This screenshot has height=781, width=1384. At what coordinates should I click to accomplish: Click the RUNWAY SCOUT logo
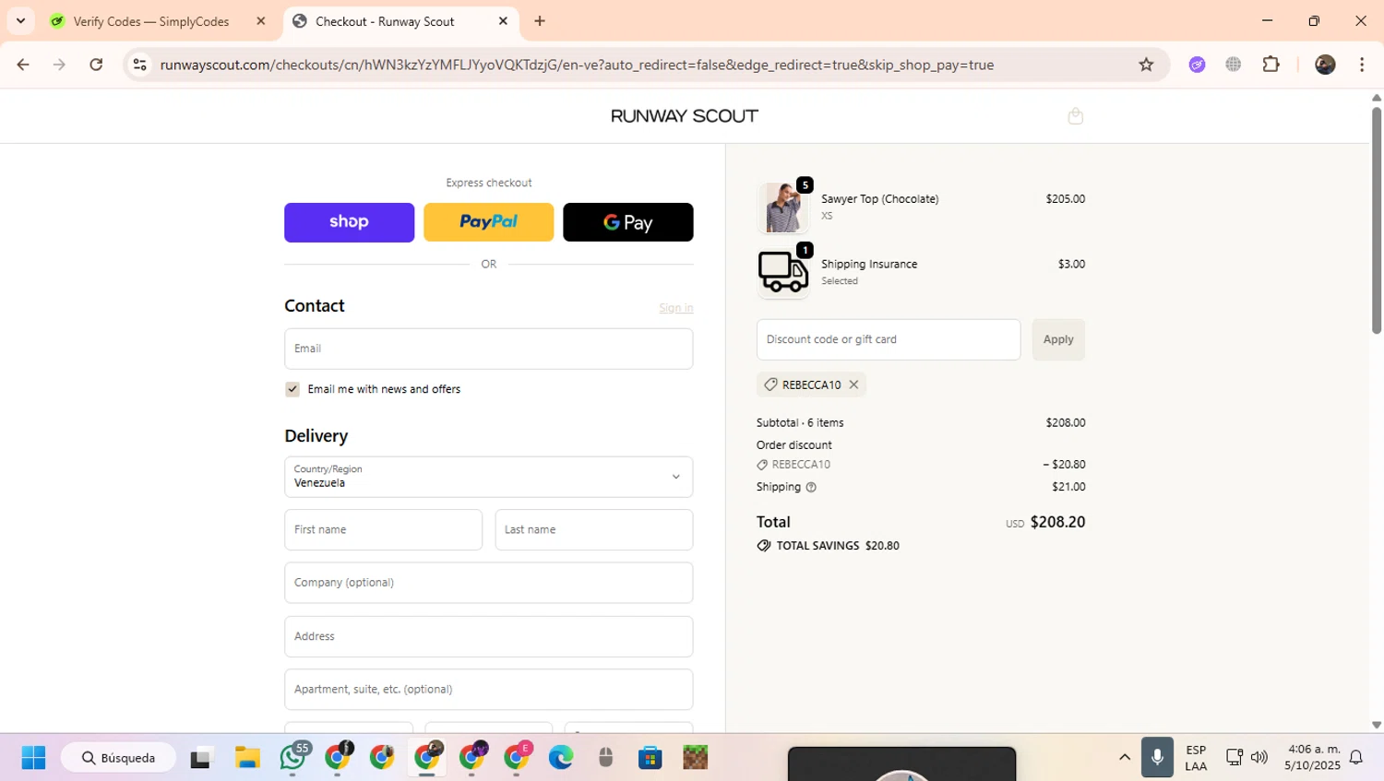tap(684, 116)
